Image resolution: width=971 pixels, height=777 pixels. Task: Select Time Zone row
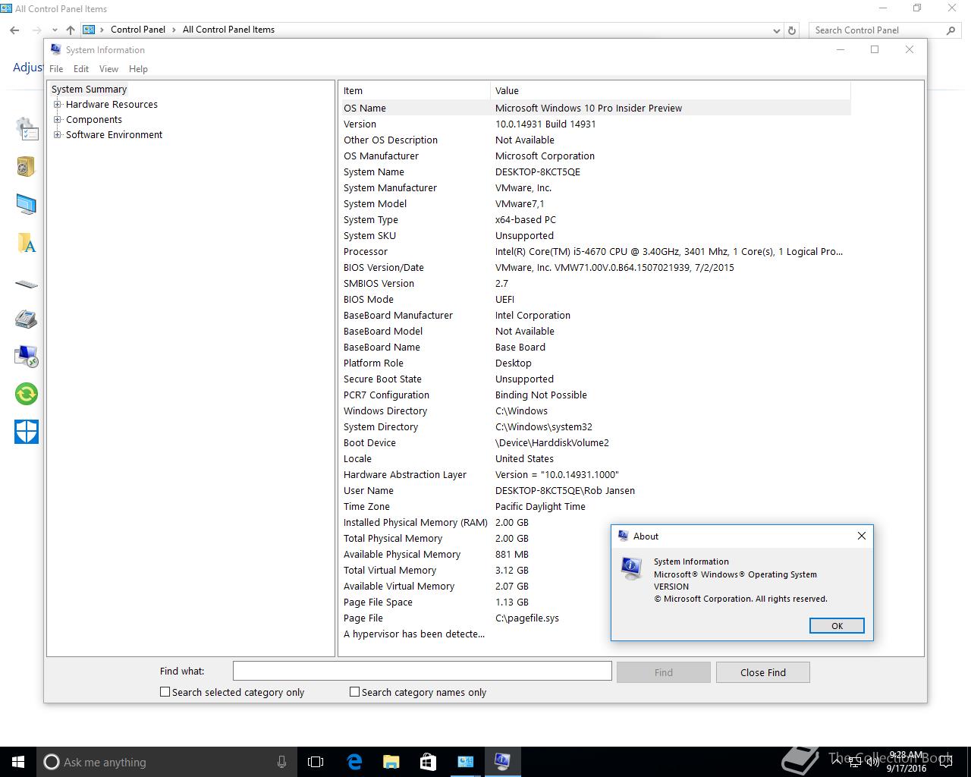click(x=595, y=506)
